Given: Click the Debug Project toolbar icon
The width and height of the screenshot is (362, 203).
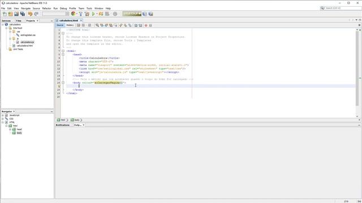Looking at the screenshot, I should coord(101,14).
